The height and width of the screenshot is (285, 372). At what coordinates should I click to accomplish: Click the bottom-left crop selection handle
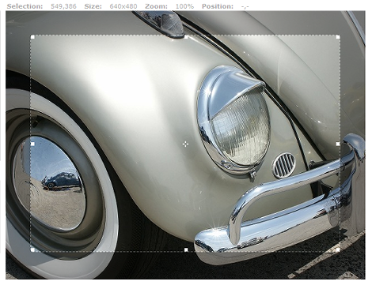coord(32,249)
